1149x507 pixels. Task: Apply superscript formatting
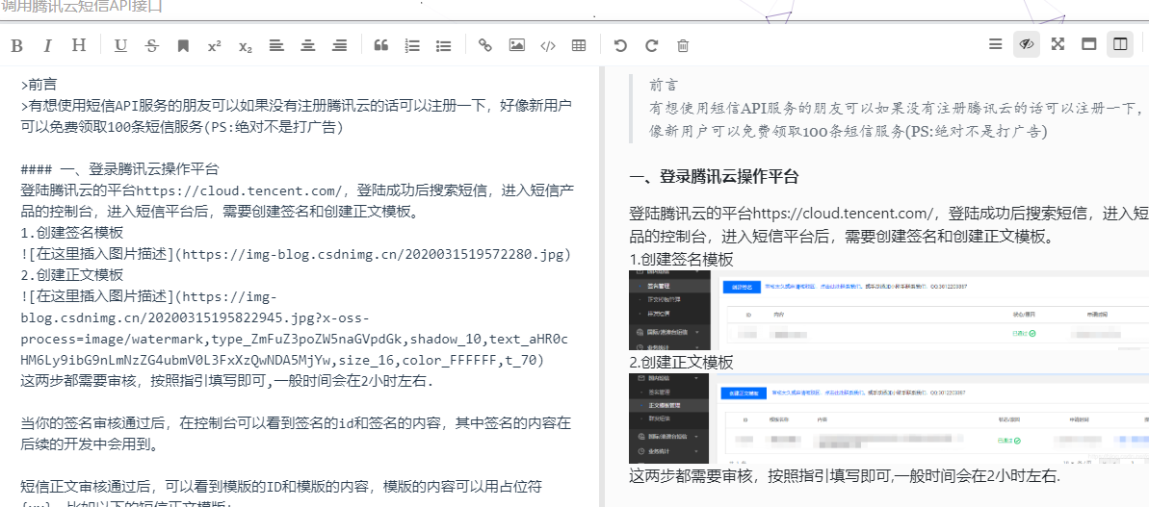pos(214,45)
